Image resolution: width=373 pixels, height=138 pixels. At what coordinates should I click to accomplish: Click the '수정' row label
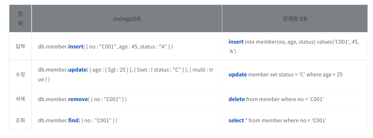point(20,74)
